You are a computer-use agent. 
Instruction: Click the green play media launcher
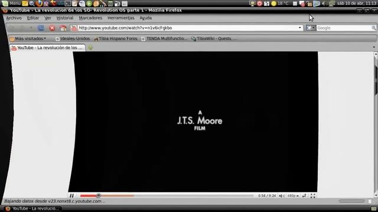pos(89,4)
